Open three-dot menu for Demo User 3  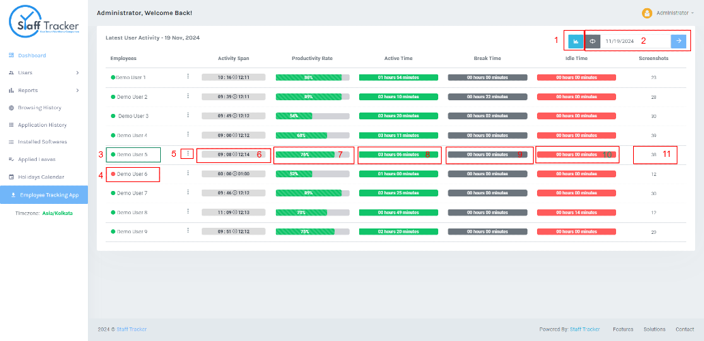point(187,115)
